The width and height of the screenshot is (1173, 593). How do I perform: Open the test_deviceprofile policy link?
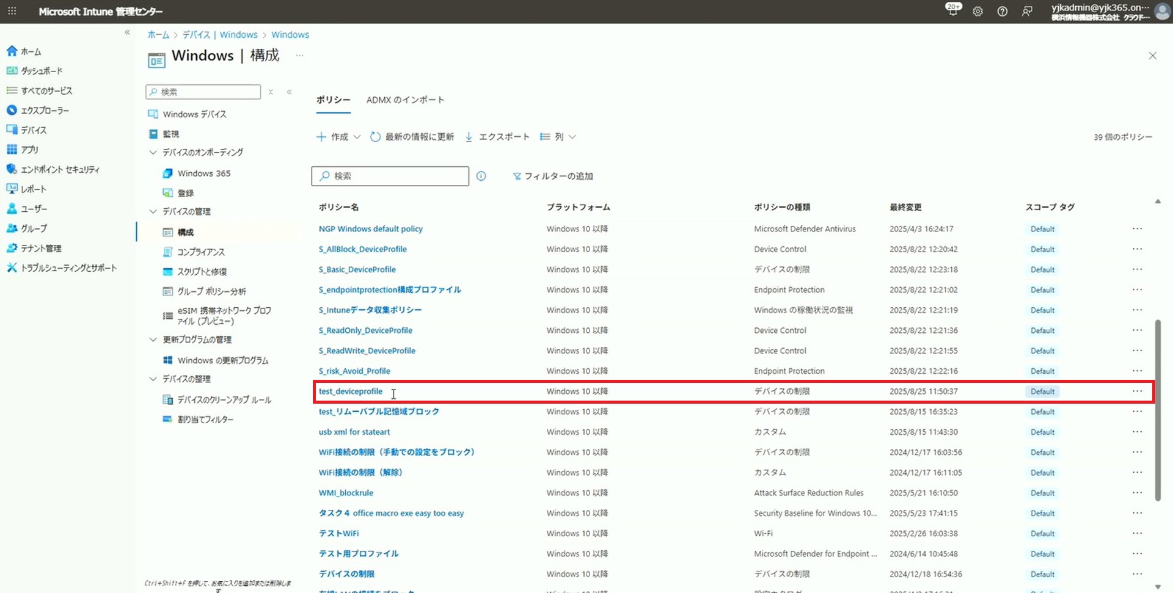pyautogui.click(x=350, y=391)
